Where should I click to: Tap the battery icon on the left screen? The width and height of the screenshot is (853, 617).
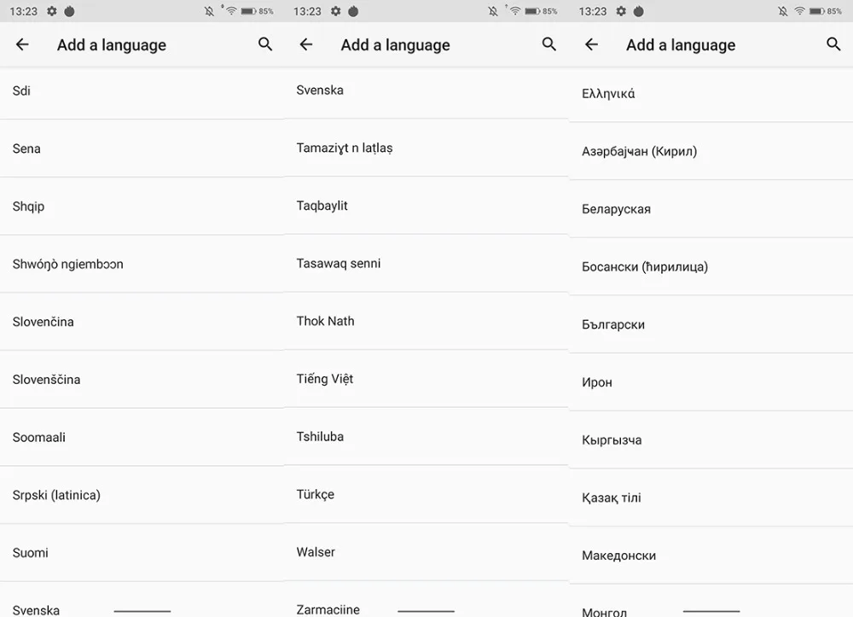pos(248,11)
